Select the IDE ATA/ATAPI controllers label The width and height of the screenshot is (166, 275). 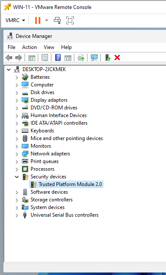(59, 123)
